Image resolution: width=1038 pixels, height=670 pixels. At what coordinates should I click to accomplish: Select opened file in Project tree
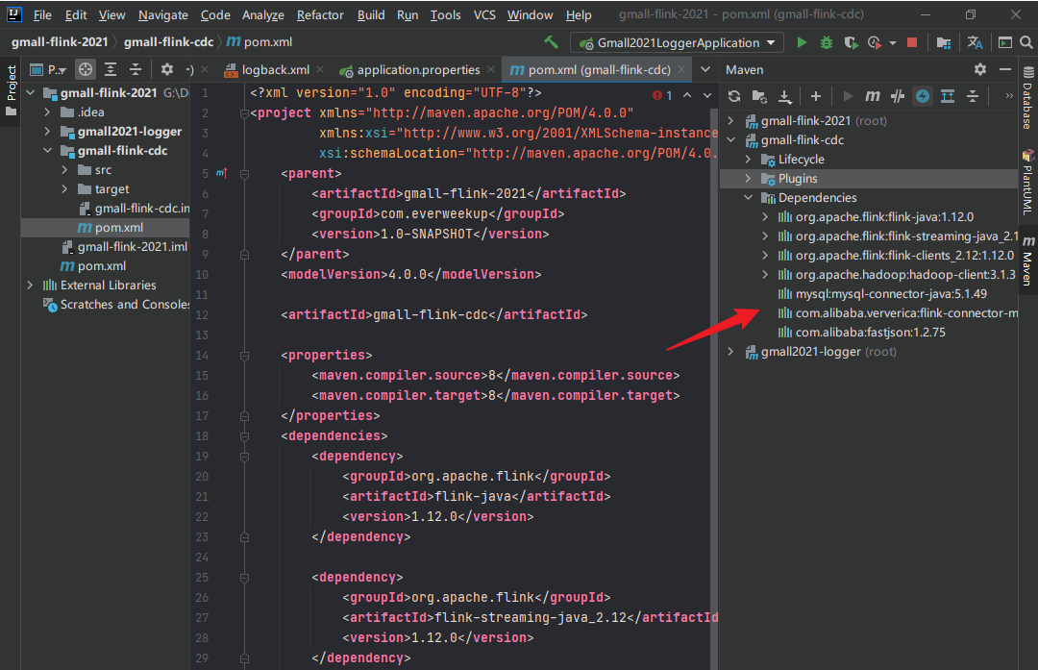click(x=86, y=69)
